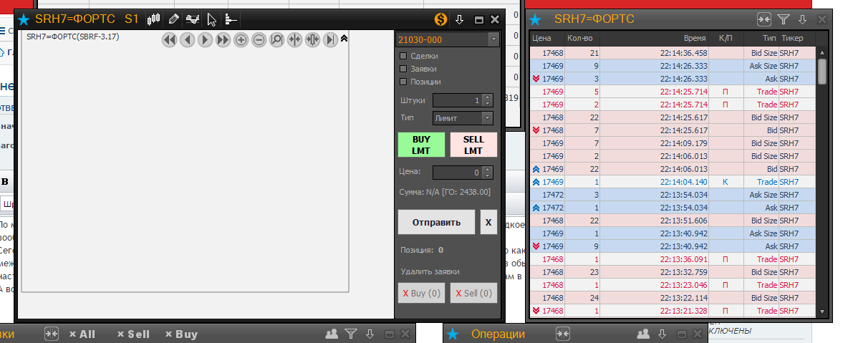Screen dimensions: 848x343
Task: Click the orange dollar trading panel icon
Action: tap(440, 19)
